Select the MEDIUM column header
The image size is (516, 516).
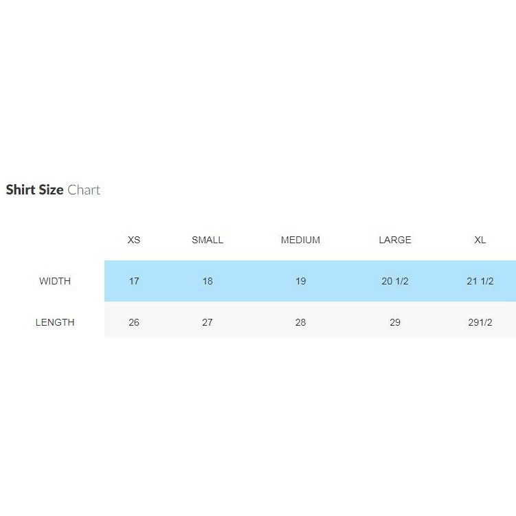pyautogui.click(x=300, y=240)
